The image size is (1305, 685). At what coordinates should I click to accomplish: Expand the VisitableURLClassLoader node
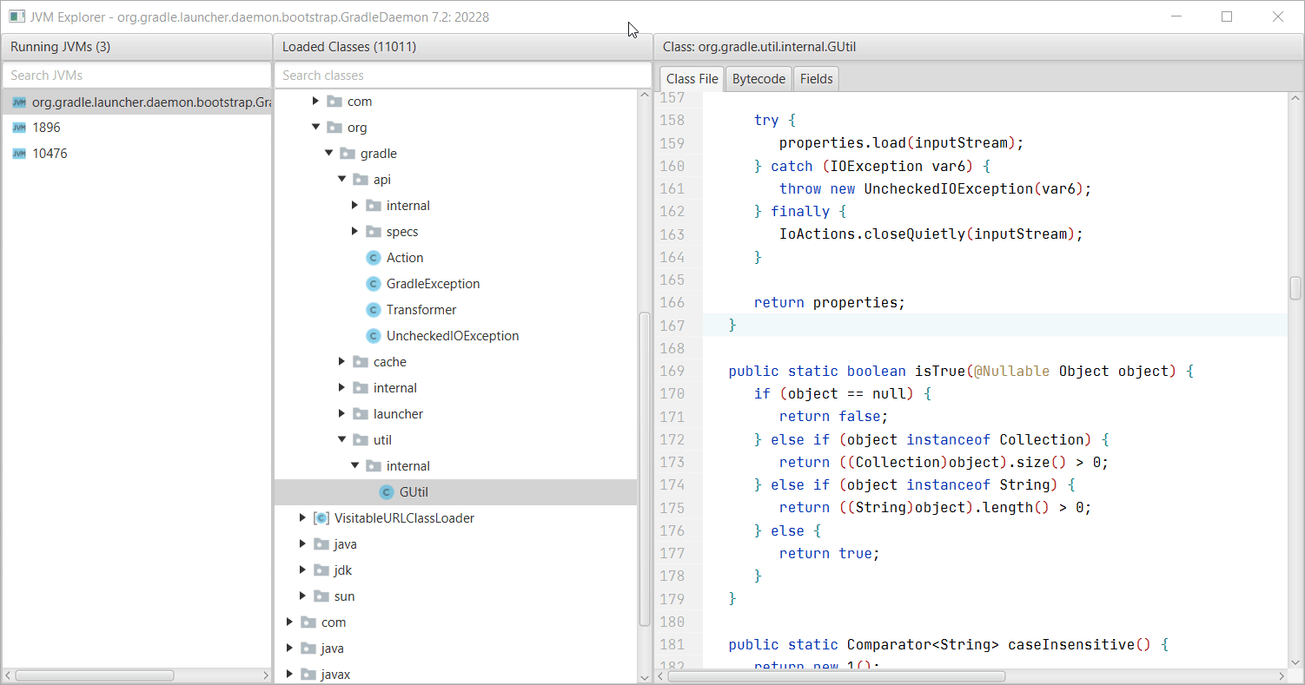[303, 518]
